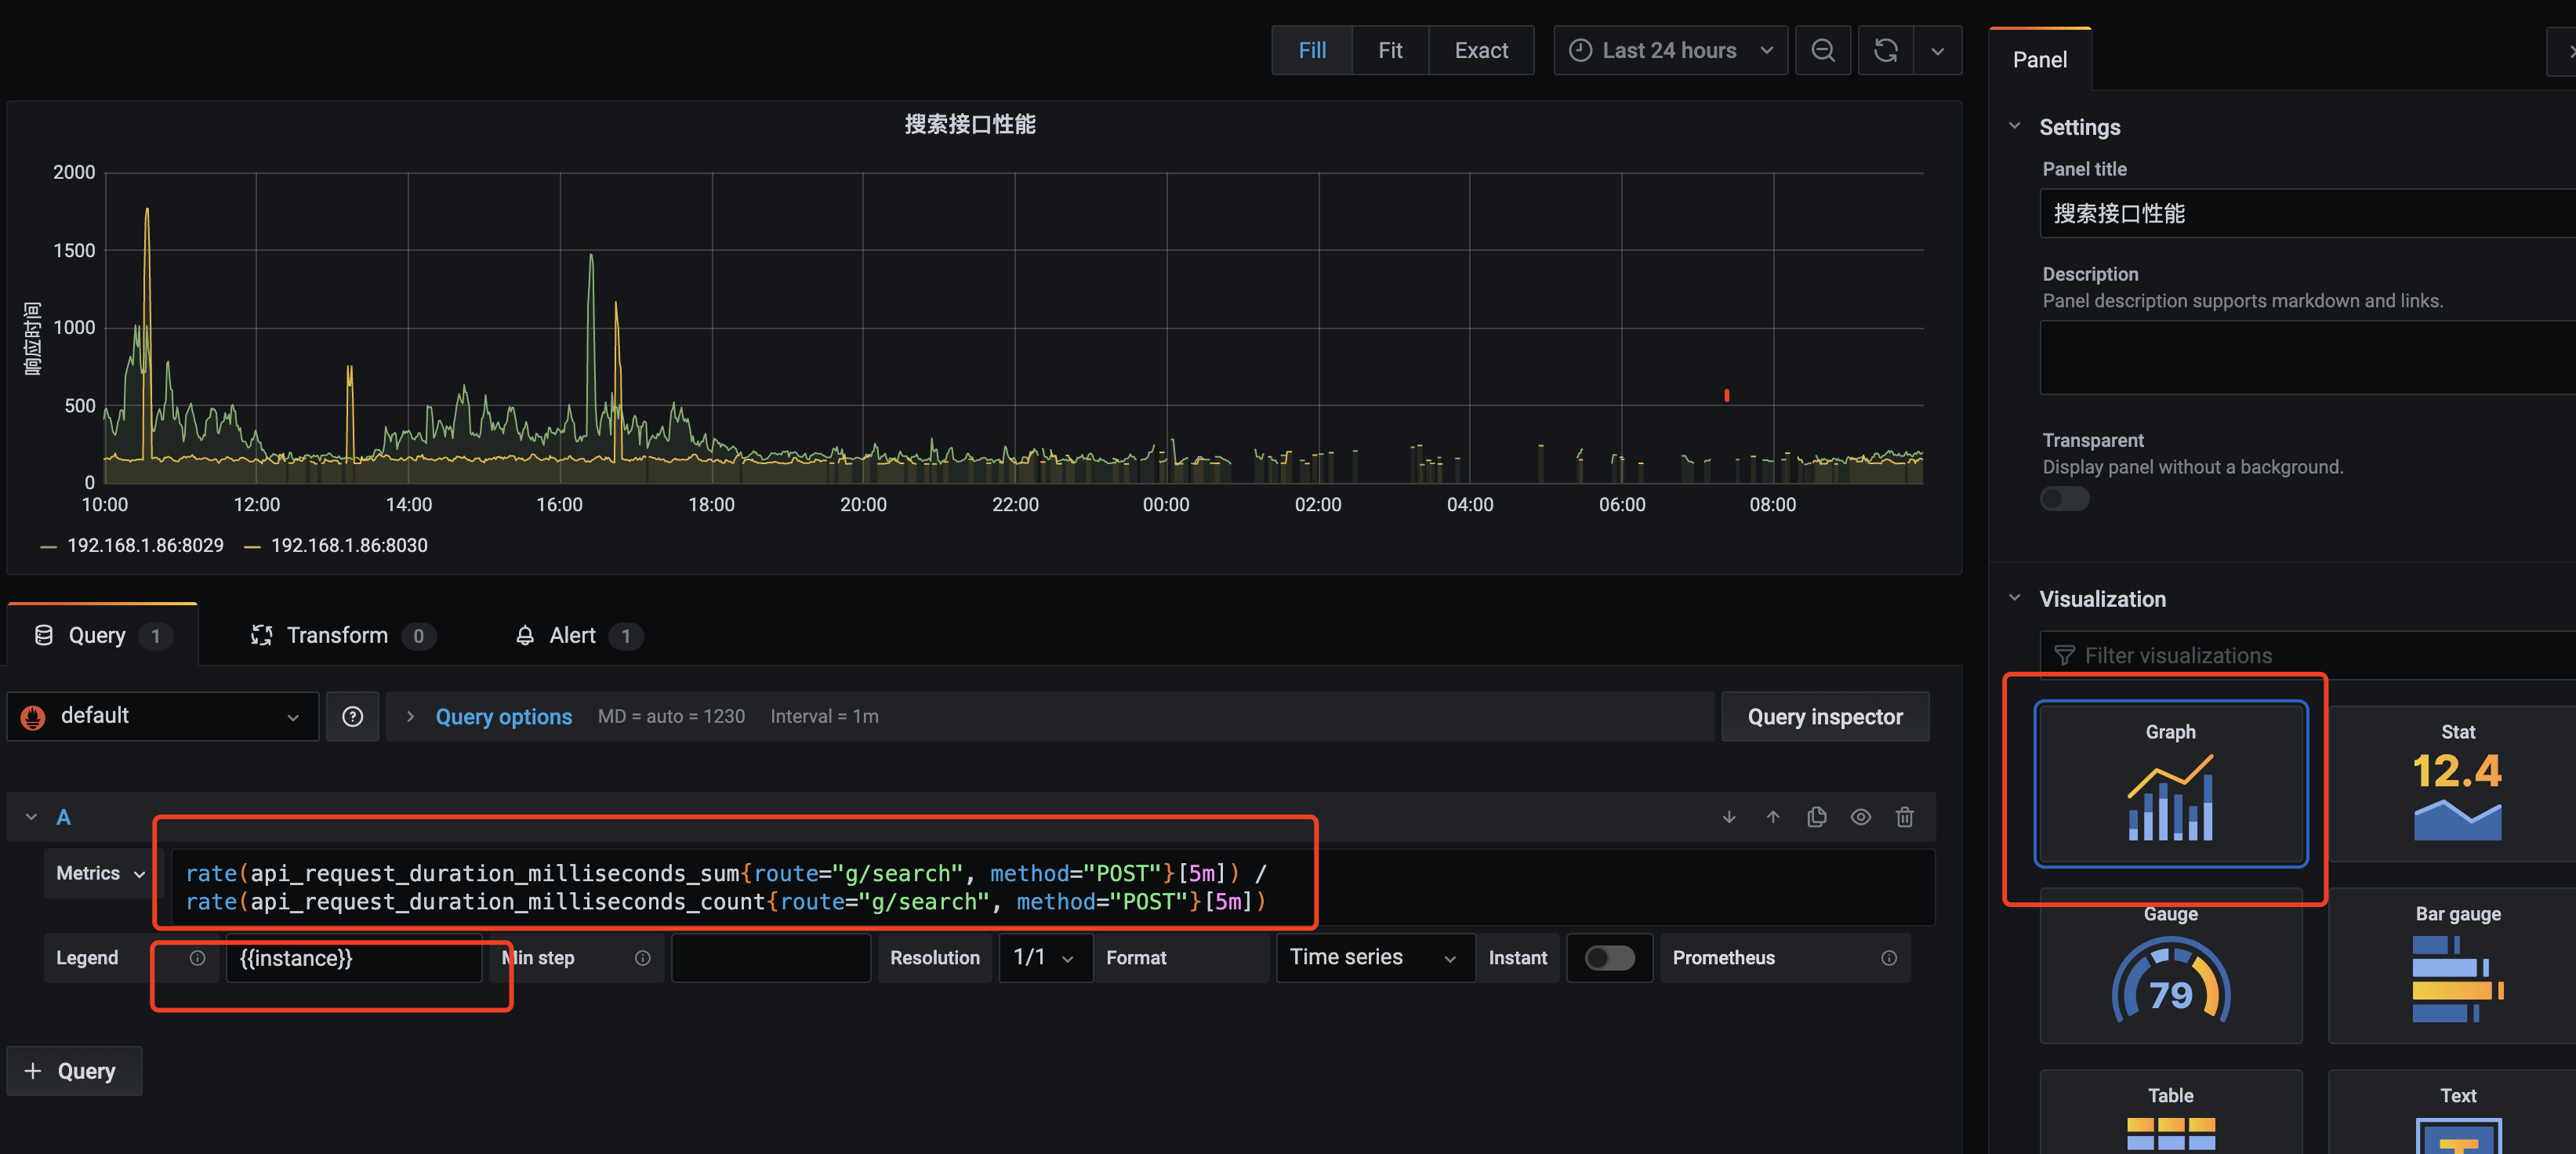Move query A up with arrow icon
This screenshot has width=2576, height=1154.
[1772, 817]
